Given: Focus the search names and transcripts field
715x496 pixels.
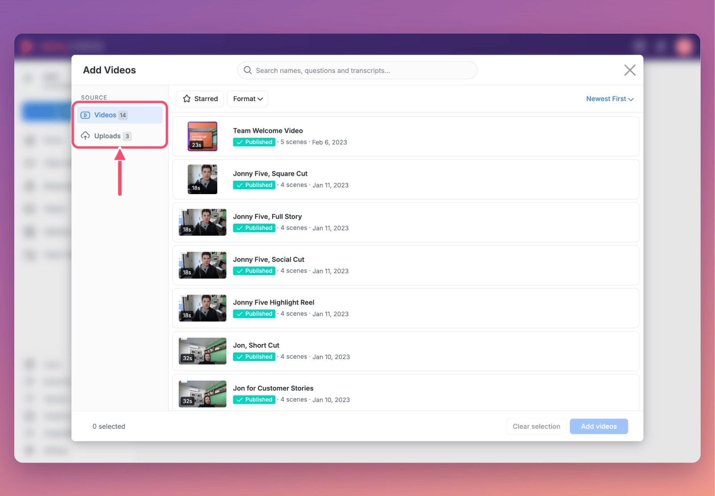Looking at the screenshot, I should click(357, 70).
